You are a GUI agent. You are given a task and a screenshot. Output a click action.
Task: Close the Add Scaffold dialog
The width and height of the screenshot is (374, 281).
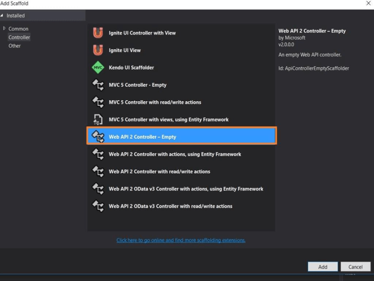point(368,4)
